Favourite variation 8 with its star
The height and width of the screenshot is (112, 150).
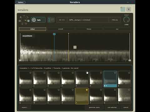[129, 73]
